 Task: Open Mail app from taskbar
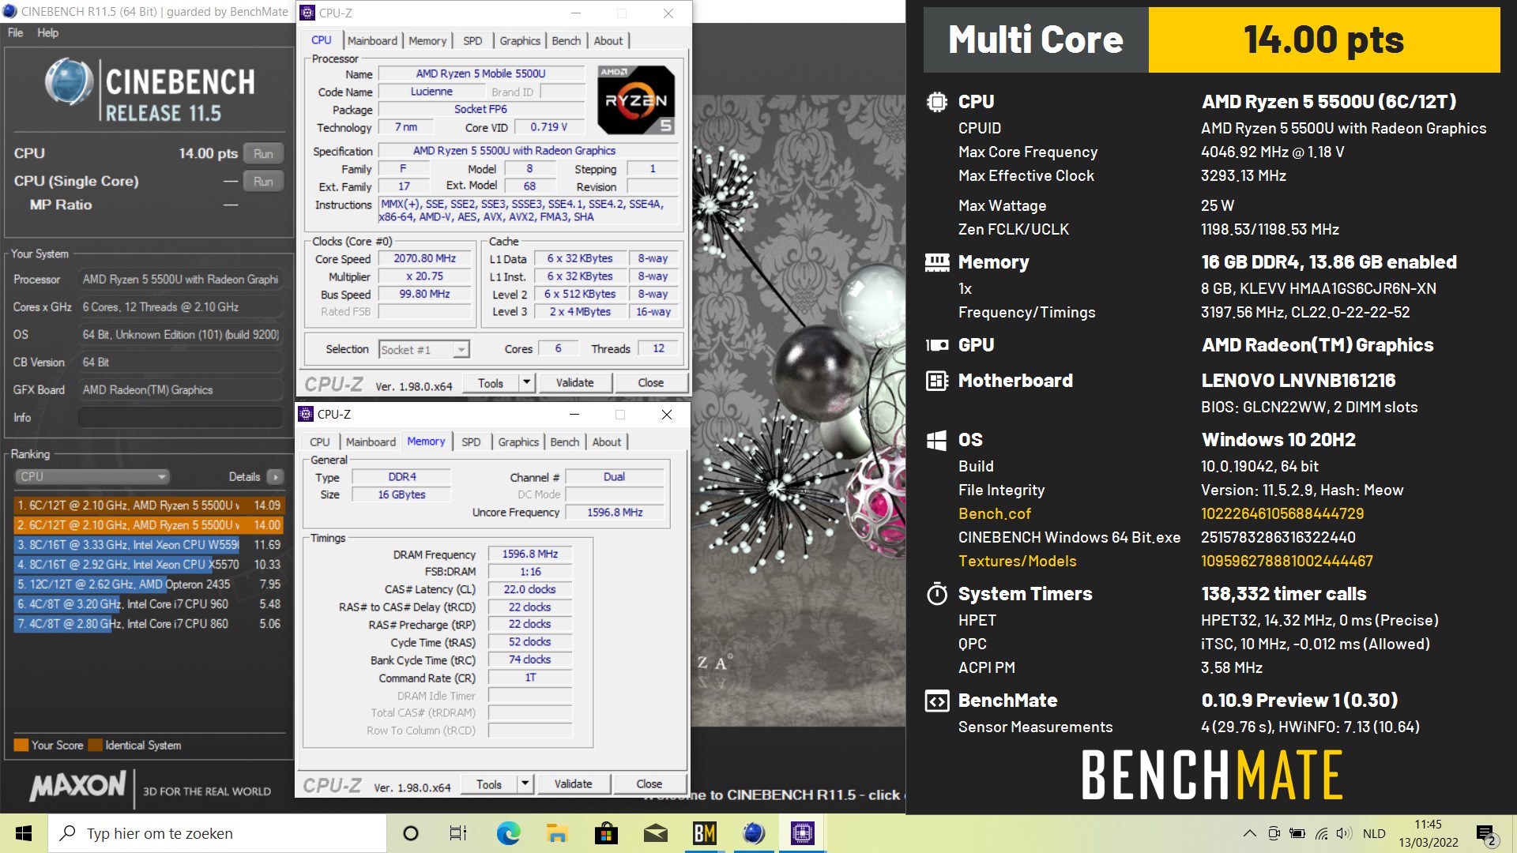656,833
